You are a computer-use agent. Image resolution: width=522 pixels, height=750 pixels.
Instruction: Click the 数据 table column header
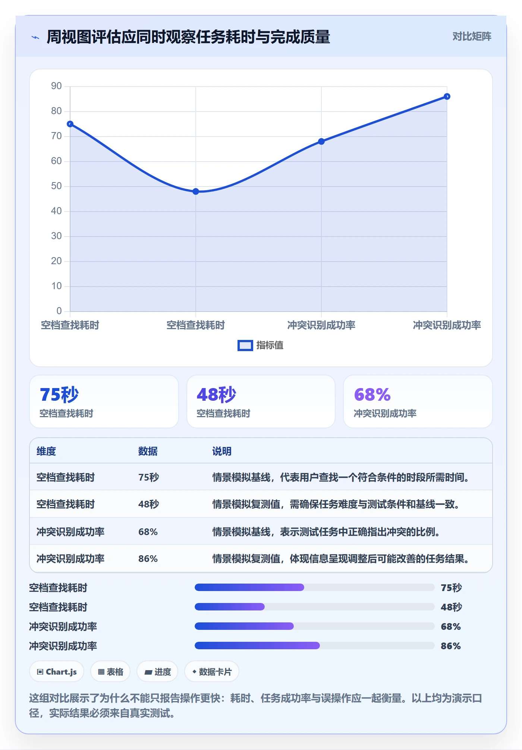click(x=148, y=451)
